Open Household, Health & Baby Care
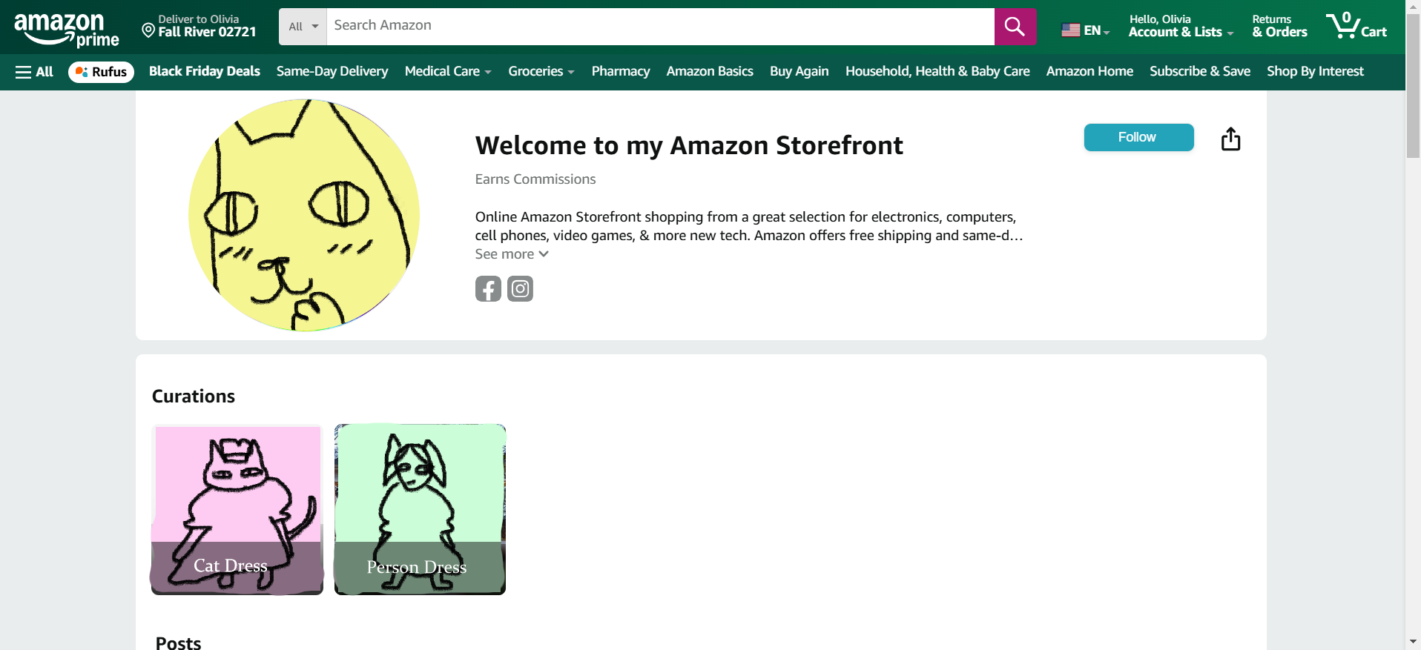This screenshot has height=650, width=1421. pyautogui.click(x=937, y=71)
